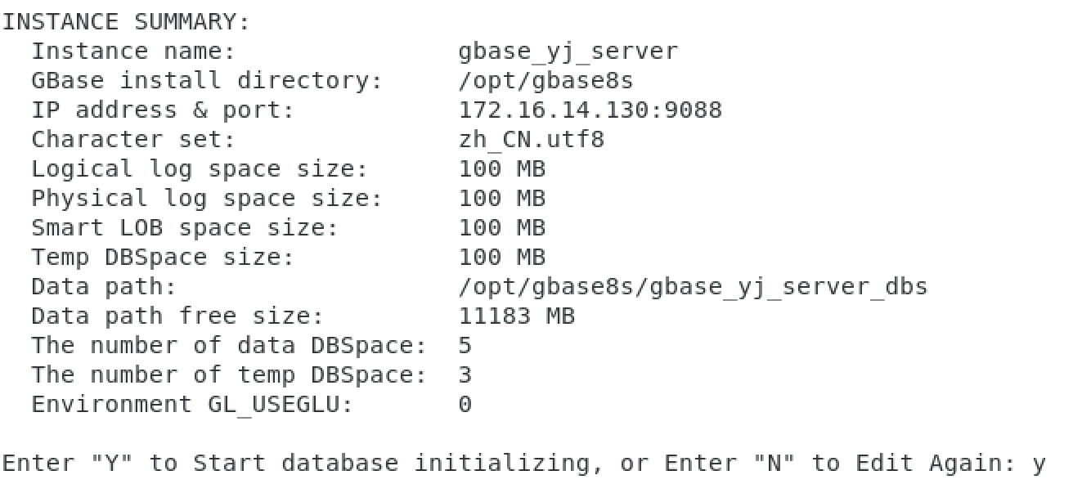Click the character set value zh_CN.utf8
The image size is (1073, 502).
point(532,140)
